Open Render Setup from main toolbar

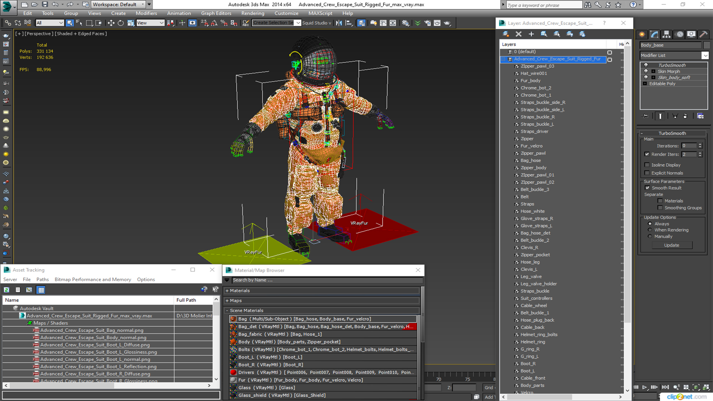click(427, 23)
